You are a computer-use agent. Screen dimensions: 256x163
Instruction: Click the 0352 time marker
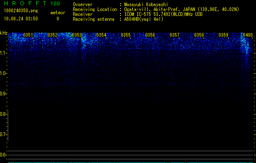[x=53, y=35]
